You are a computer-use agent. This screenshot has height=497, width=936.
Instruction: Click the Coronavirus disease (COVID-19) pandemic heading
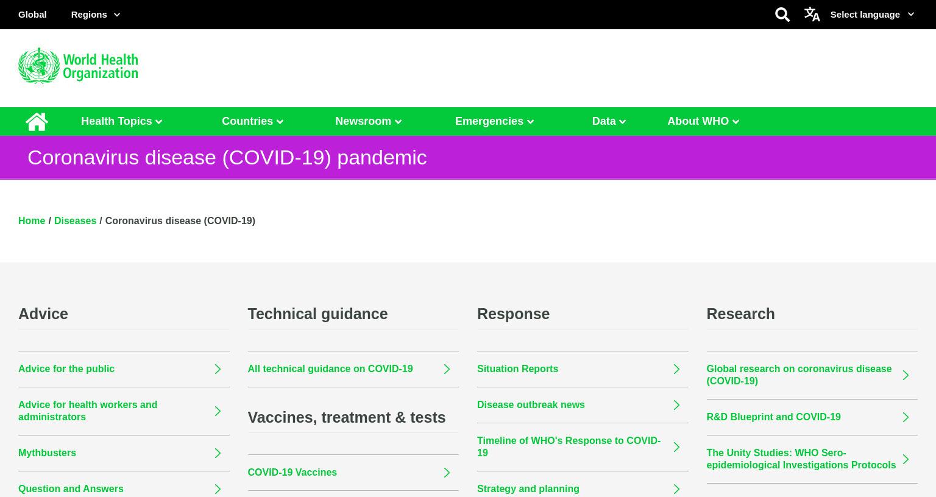click(227, 157)
